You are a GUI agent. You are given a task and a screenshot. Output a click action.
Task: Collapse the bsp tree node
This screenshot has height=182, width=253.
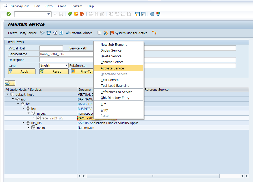point(23,109)
